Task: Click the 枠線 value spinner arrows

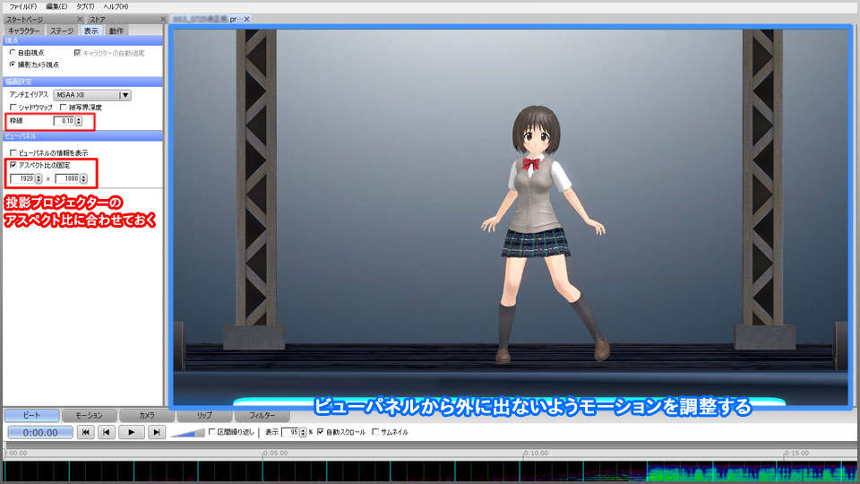Action: [x=79, y=121]
